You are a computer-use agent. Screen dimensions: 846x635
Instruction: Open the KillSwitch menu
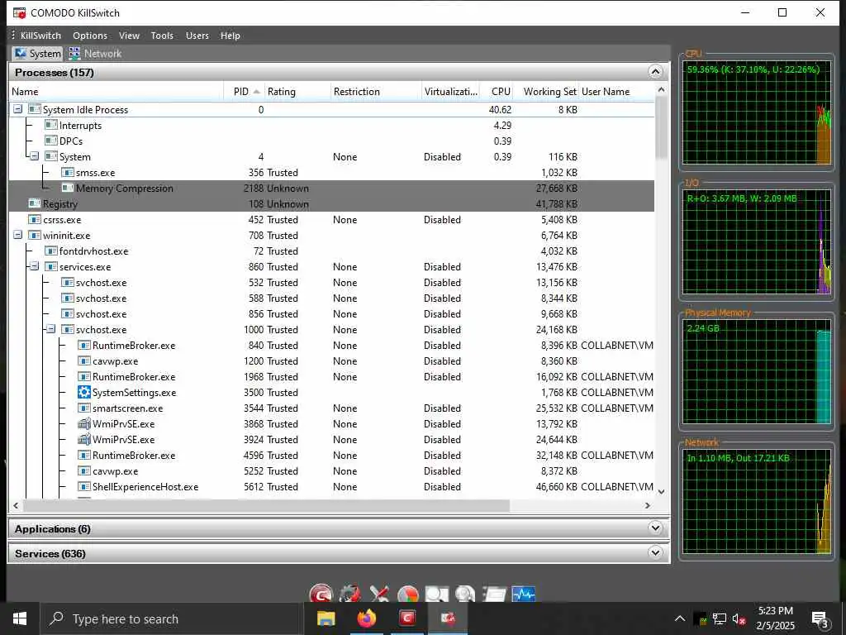click(x=40, y=36)
